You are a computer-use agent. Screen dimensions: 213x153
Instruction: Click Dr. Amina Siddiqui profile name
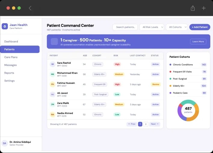coord(20,142)
